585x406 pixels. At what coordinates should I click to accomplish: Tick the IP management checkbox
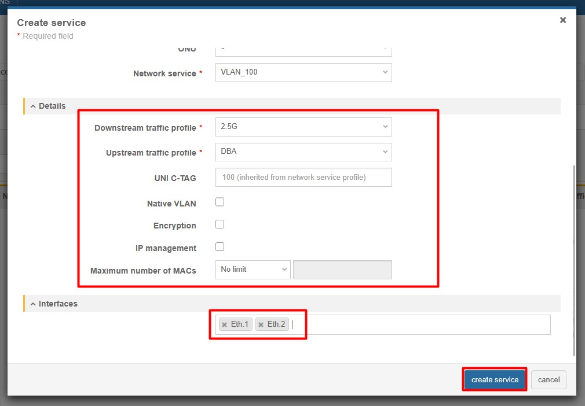tap(220, 247)
